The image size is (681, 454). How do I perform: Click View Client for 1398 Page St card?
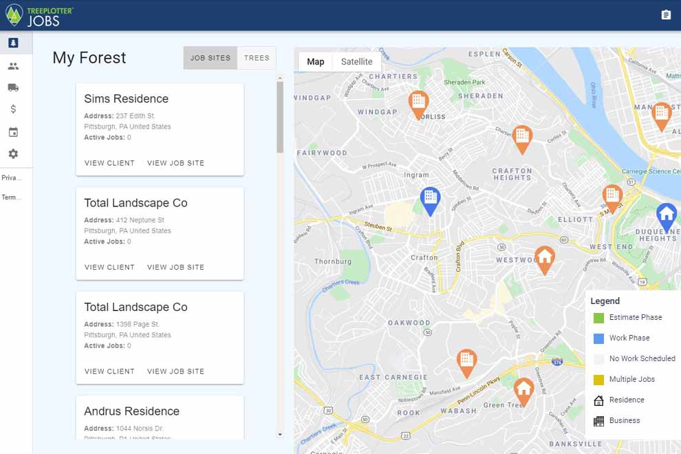(x=109, y=371)
